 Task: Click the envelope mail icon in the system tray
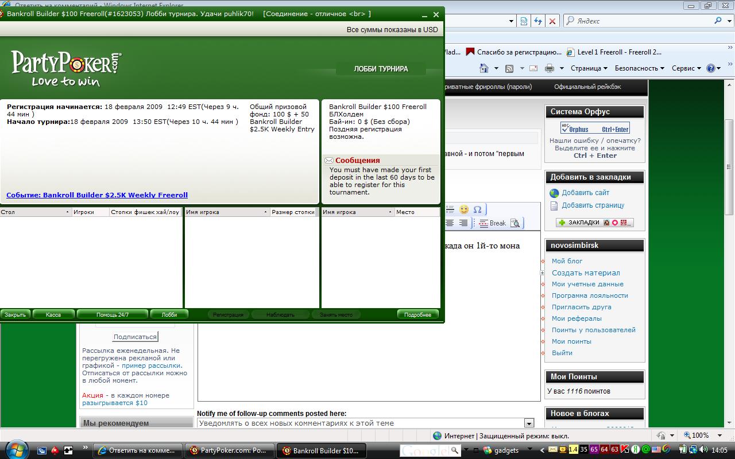click(553, 450)
